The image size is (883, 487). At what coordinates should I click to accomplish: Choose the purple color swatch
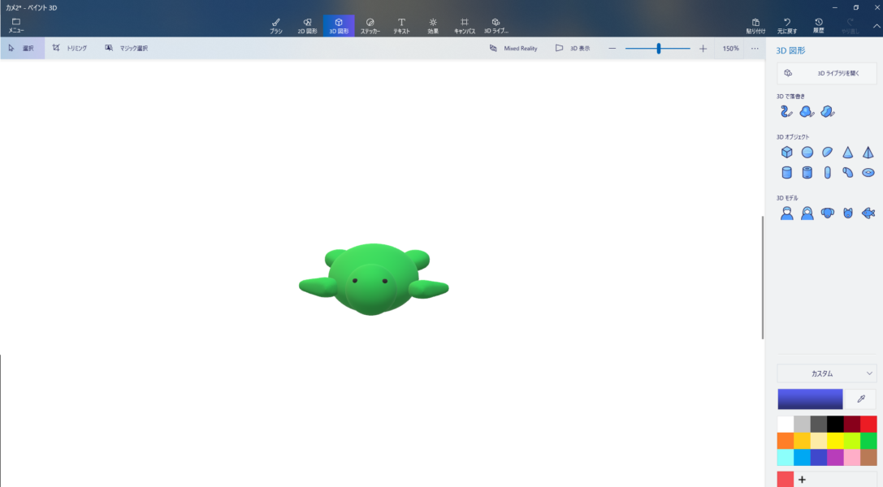pos(835,457)
